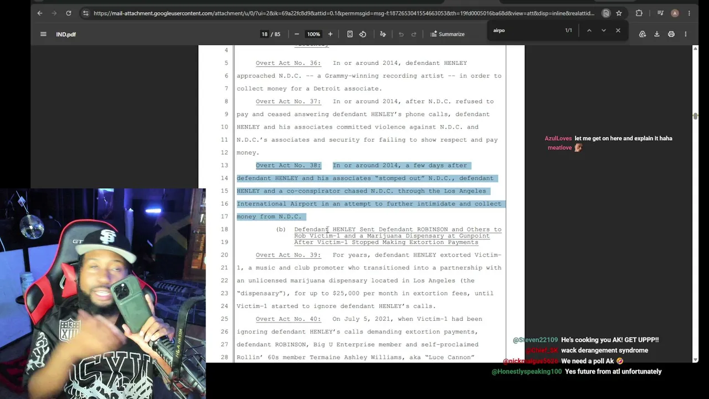The width and height of the screenshot is (709, 399).
Task: Click the 'IND.pdf' document title
Action: [x=66, y=34]
